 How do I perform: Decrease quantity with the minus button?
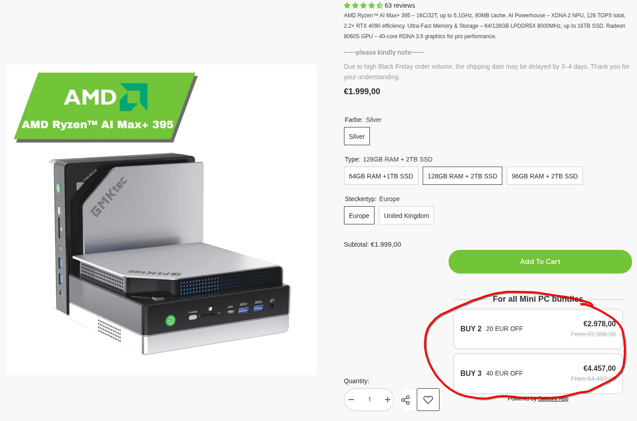(x=351, y=400)
